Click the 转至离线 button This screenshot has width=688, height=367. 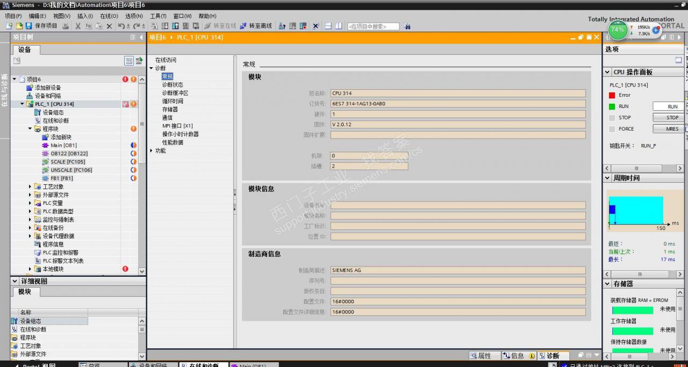(x=256, y=26)
